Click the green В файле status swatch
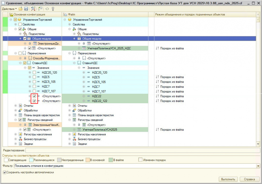Image resolution: width=262 pixels, height=184 pixels. click(x=110, y=160)
